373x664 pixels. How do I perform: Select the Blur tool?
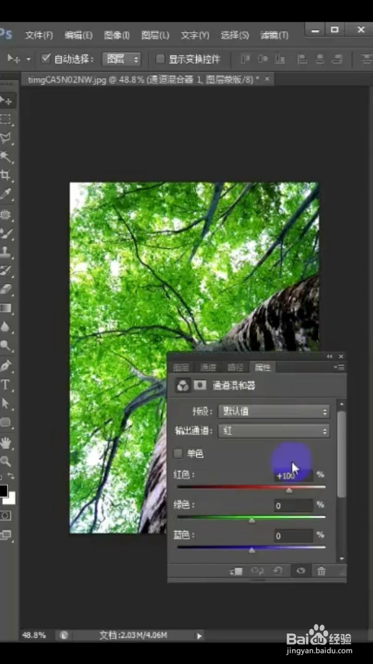point(5,327)
